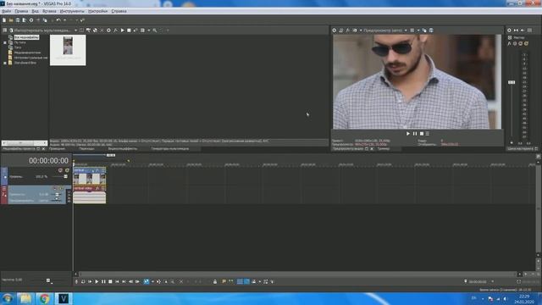
Task: Click the Import media icon in Project Media toolbar
Action: click(x=11, y=30)
